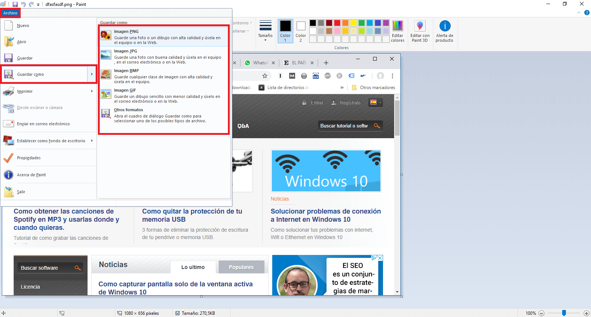Click Lista de directorios bookmark
Screen dimensions: 591x317
tap(284, 88)
